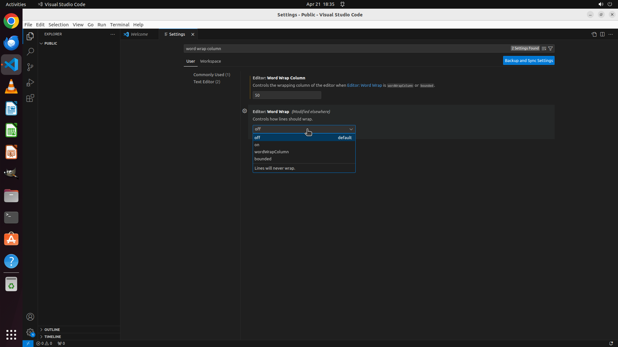Switch to the Workspace settings tab
618x347 pixels.
(211, 61)
